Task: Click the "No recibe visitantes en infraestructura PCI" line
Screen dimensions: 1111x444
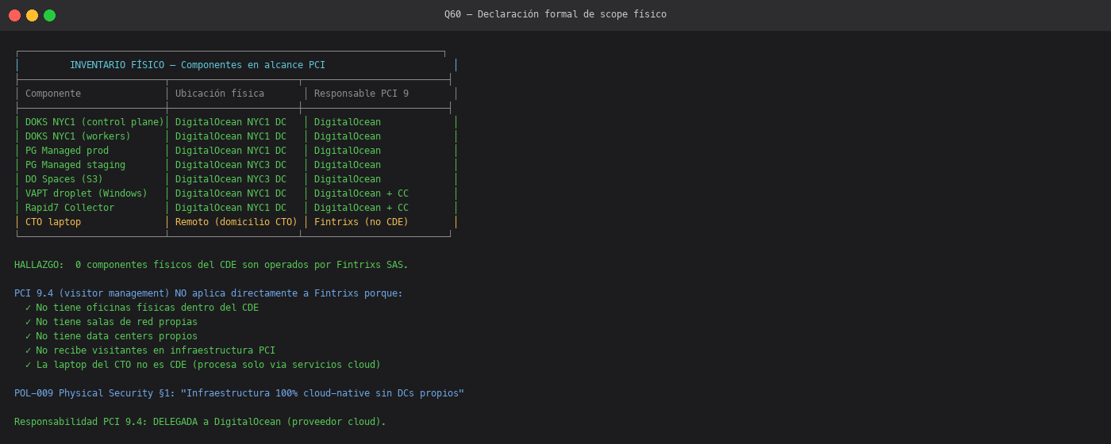Action: point(150,350)
